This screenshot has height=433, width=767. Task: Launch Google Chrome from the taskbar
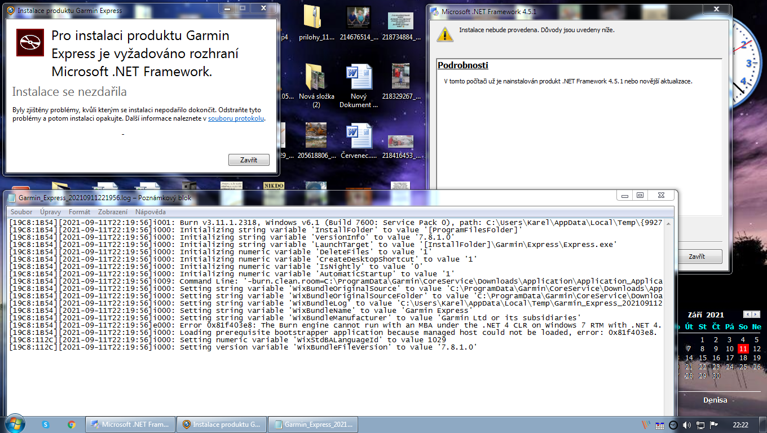click(x=72, y=425)
